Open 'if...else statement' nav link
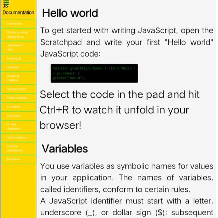Screen dimensions: 218x218 click(18, 126)
